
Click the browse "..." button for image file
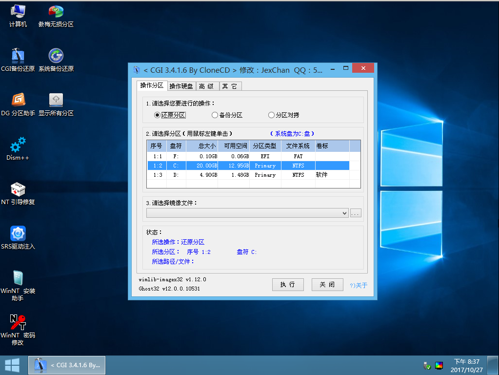[356, 213]
